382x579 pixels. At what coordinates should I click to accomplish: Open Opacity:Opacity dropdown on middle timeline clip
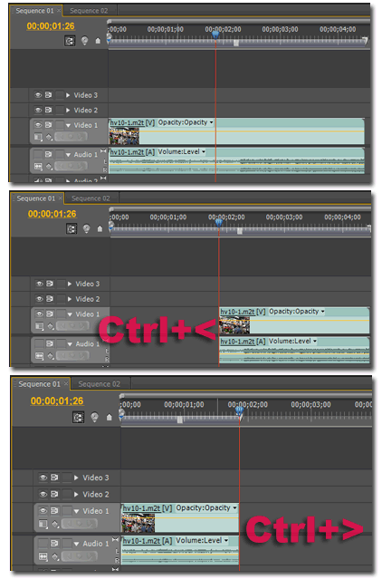[x=322, y=312]
